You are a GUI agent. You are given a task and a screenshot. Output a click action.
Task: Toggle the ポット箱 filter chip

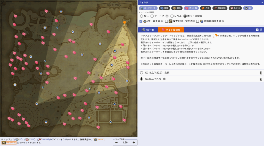tap(191, 8)
